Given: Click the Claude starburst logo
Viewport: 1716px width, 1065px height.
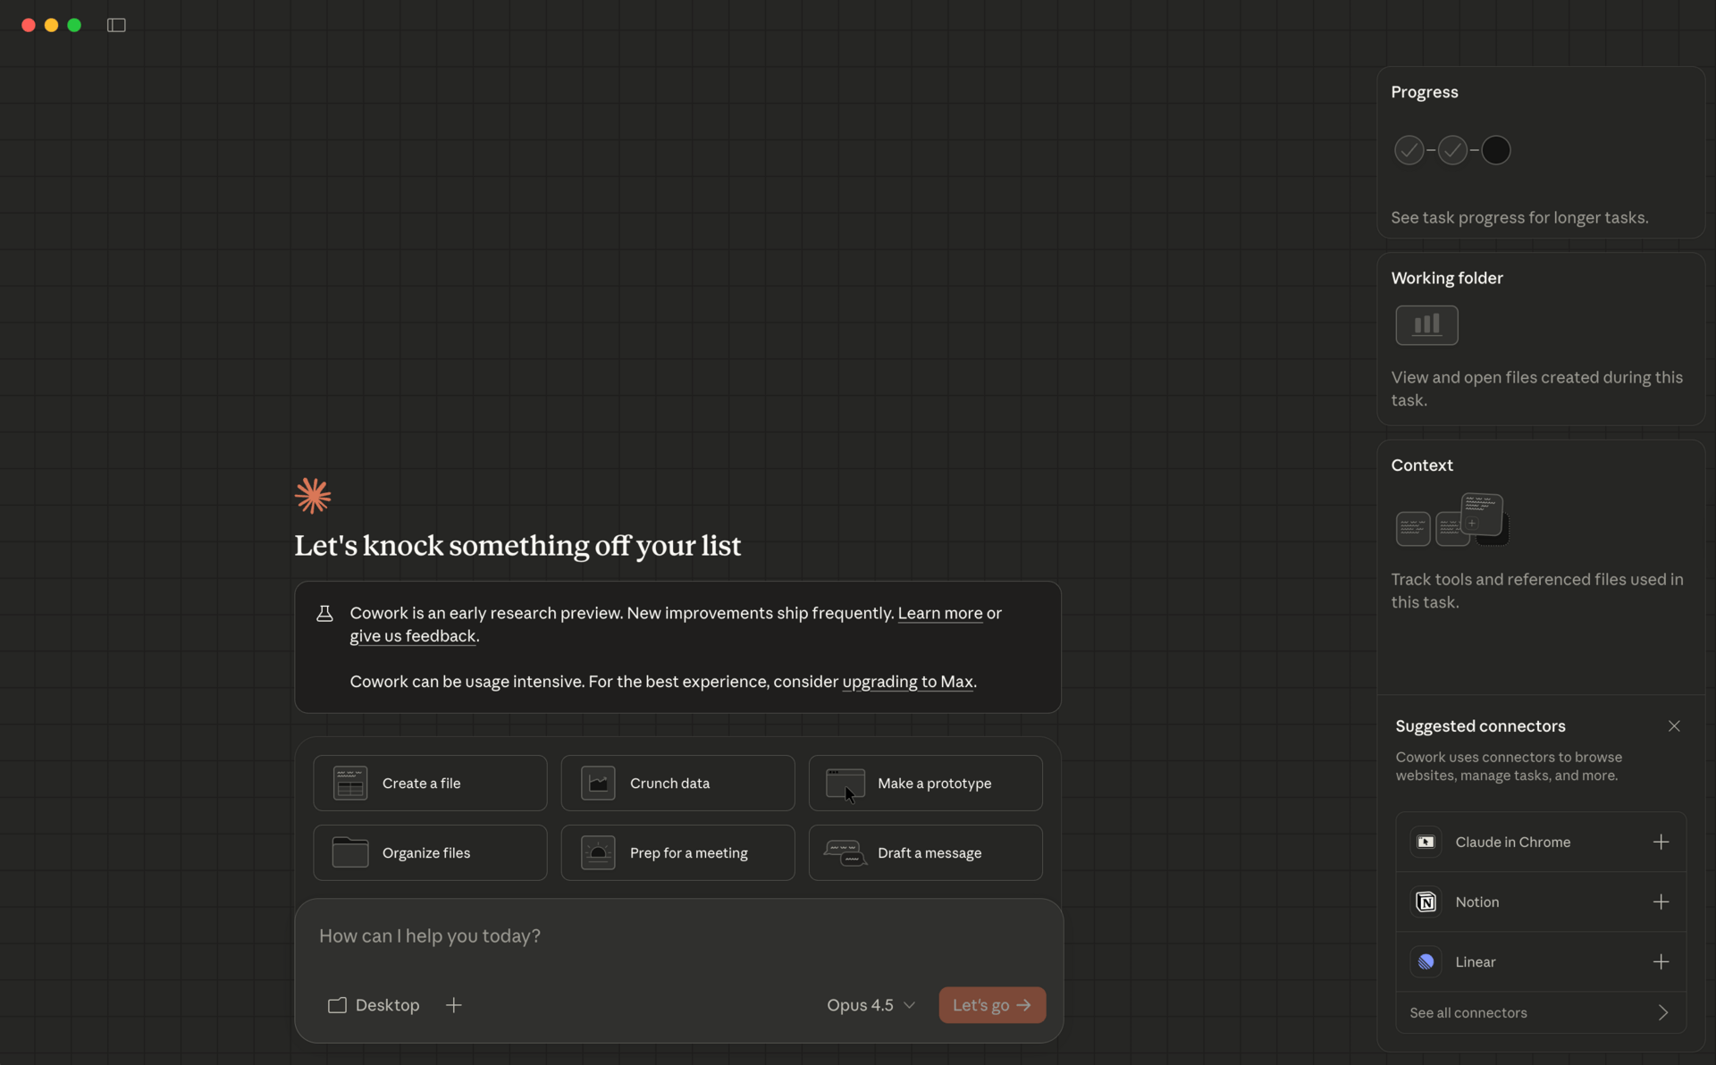Looking at the screenshot, I should [313, 495].
